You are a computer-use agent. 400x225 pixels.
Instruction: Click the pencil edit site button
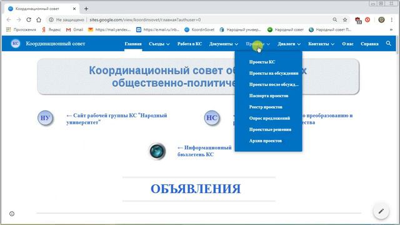coord(381,211)
